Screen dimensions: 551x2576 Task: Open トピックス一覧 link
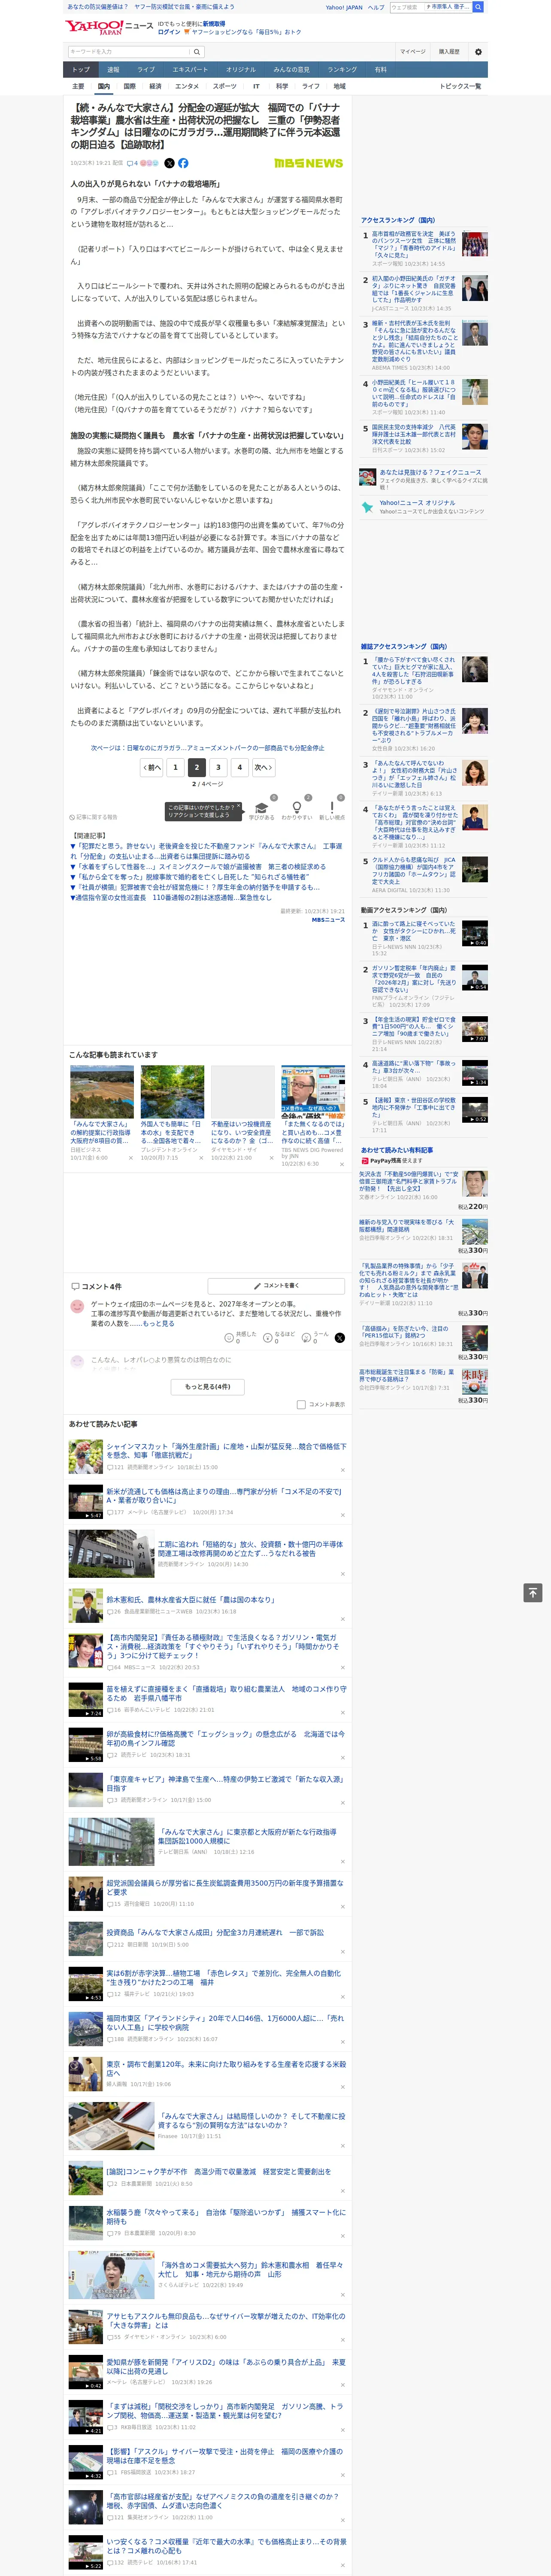[x=460, y=86]
